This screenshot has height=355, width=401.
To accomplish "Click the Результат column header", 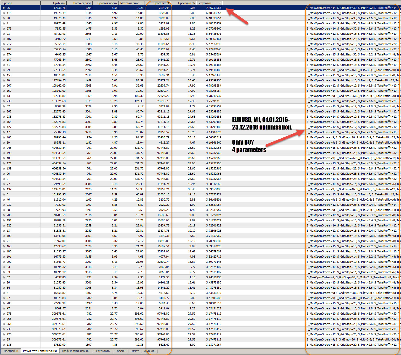I will tap(209, 3).
